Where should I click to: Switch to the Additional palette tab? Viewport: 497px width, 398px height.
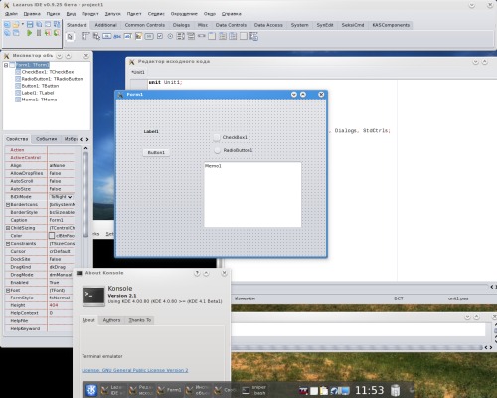pos(105,25)
